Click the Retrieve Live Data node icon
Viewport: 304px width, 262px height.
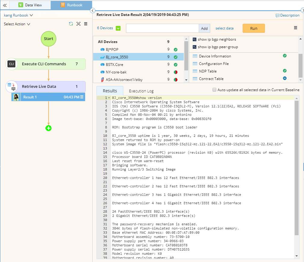pyautogui.click(x=11, y=87)
